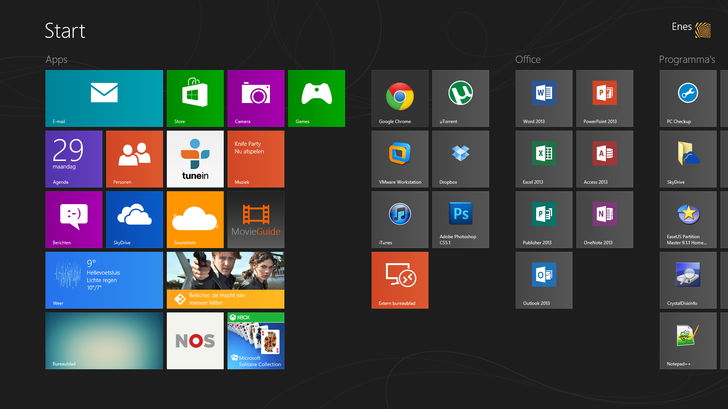The image size is (728, 409).
Task: Launch Excel 2013
Action: tap(544, 159)
